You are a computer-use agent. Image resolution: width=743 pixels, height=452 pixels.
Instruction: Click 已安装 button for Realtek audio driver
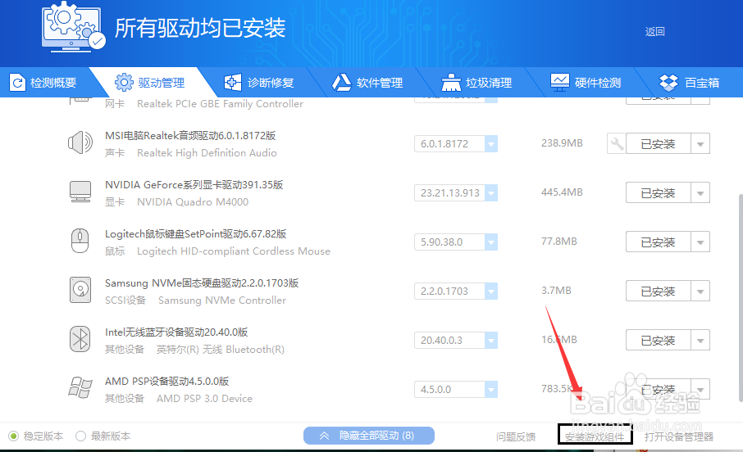coord(658,143)
